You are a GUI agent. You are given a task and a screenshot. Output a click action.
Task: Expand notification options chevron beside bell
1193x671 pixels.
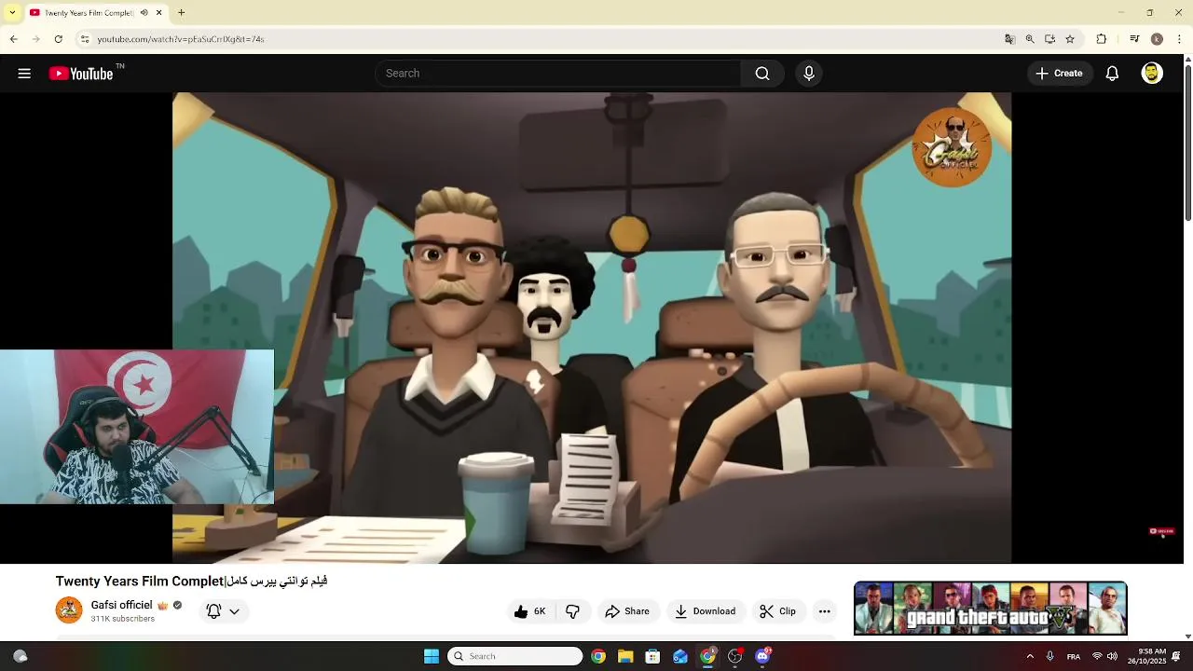234,611
